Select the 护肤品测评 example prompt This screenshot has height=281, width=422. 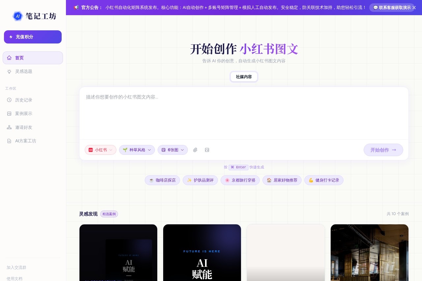[200, 180]
